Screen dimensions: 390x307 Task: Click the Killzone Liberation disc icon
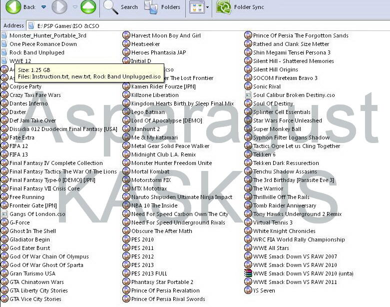[126, 95]
